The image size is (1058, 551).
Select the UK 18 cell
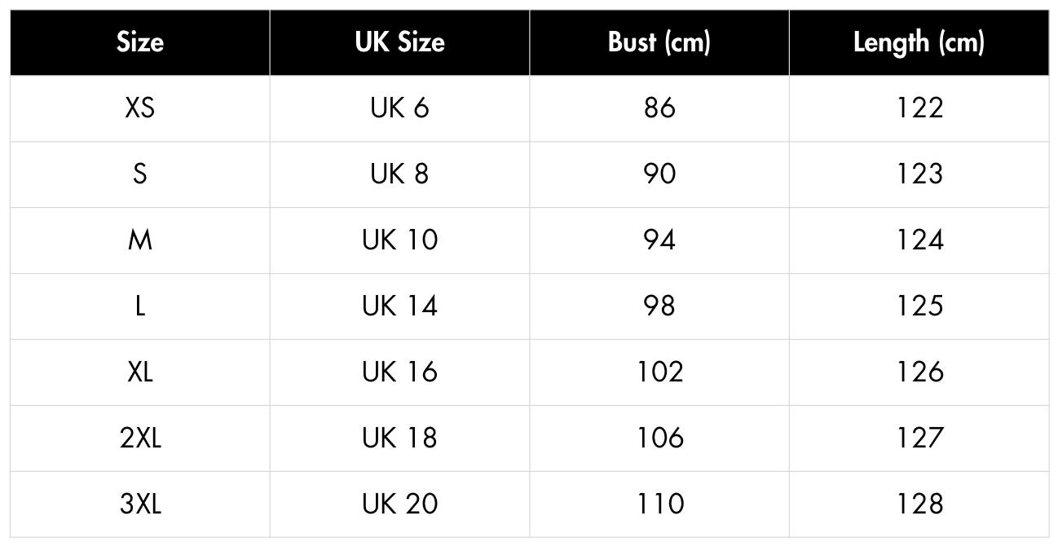[x=399, y=439]
